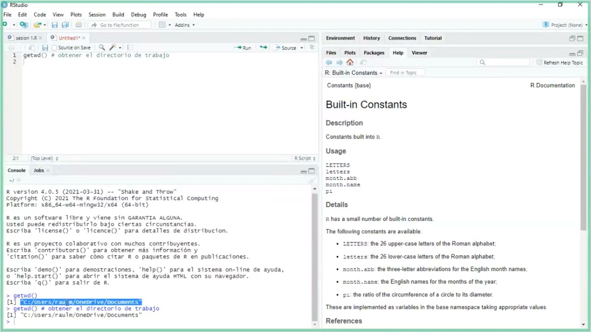Screen dimensions: 591x332
Task: Switch to the History tab
Action: (x=372, y=38)
